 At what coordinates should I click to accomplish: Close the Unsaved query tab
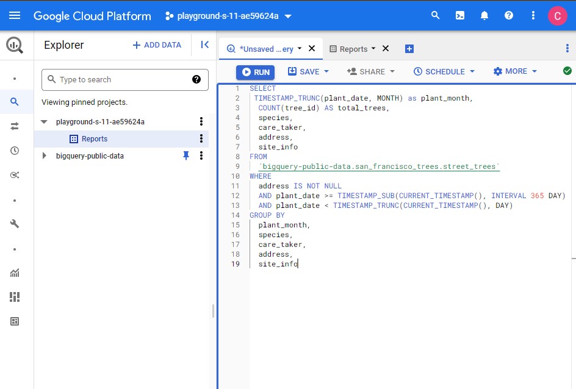pyautogui.click(x=312, y=48)
